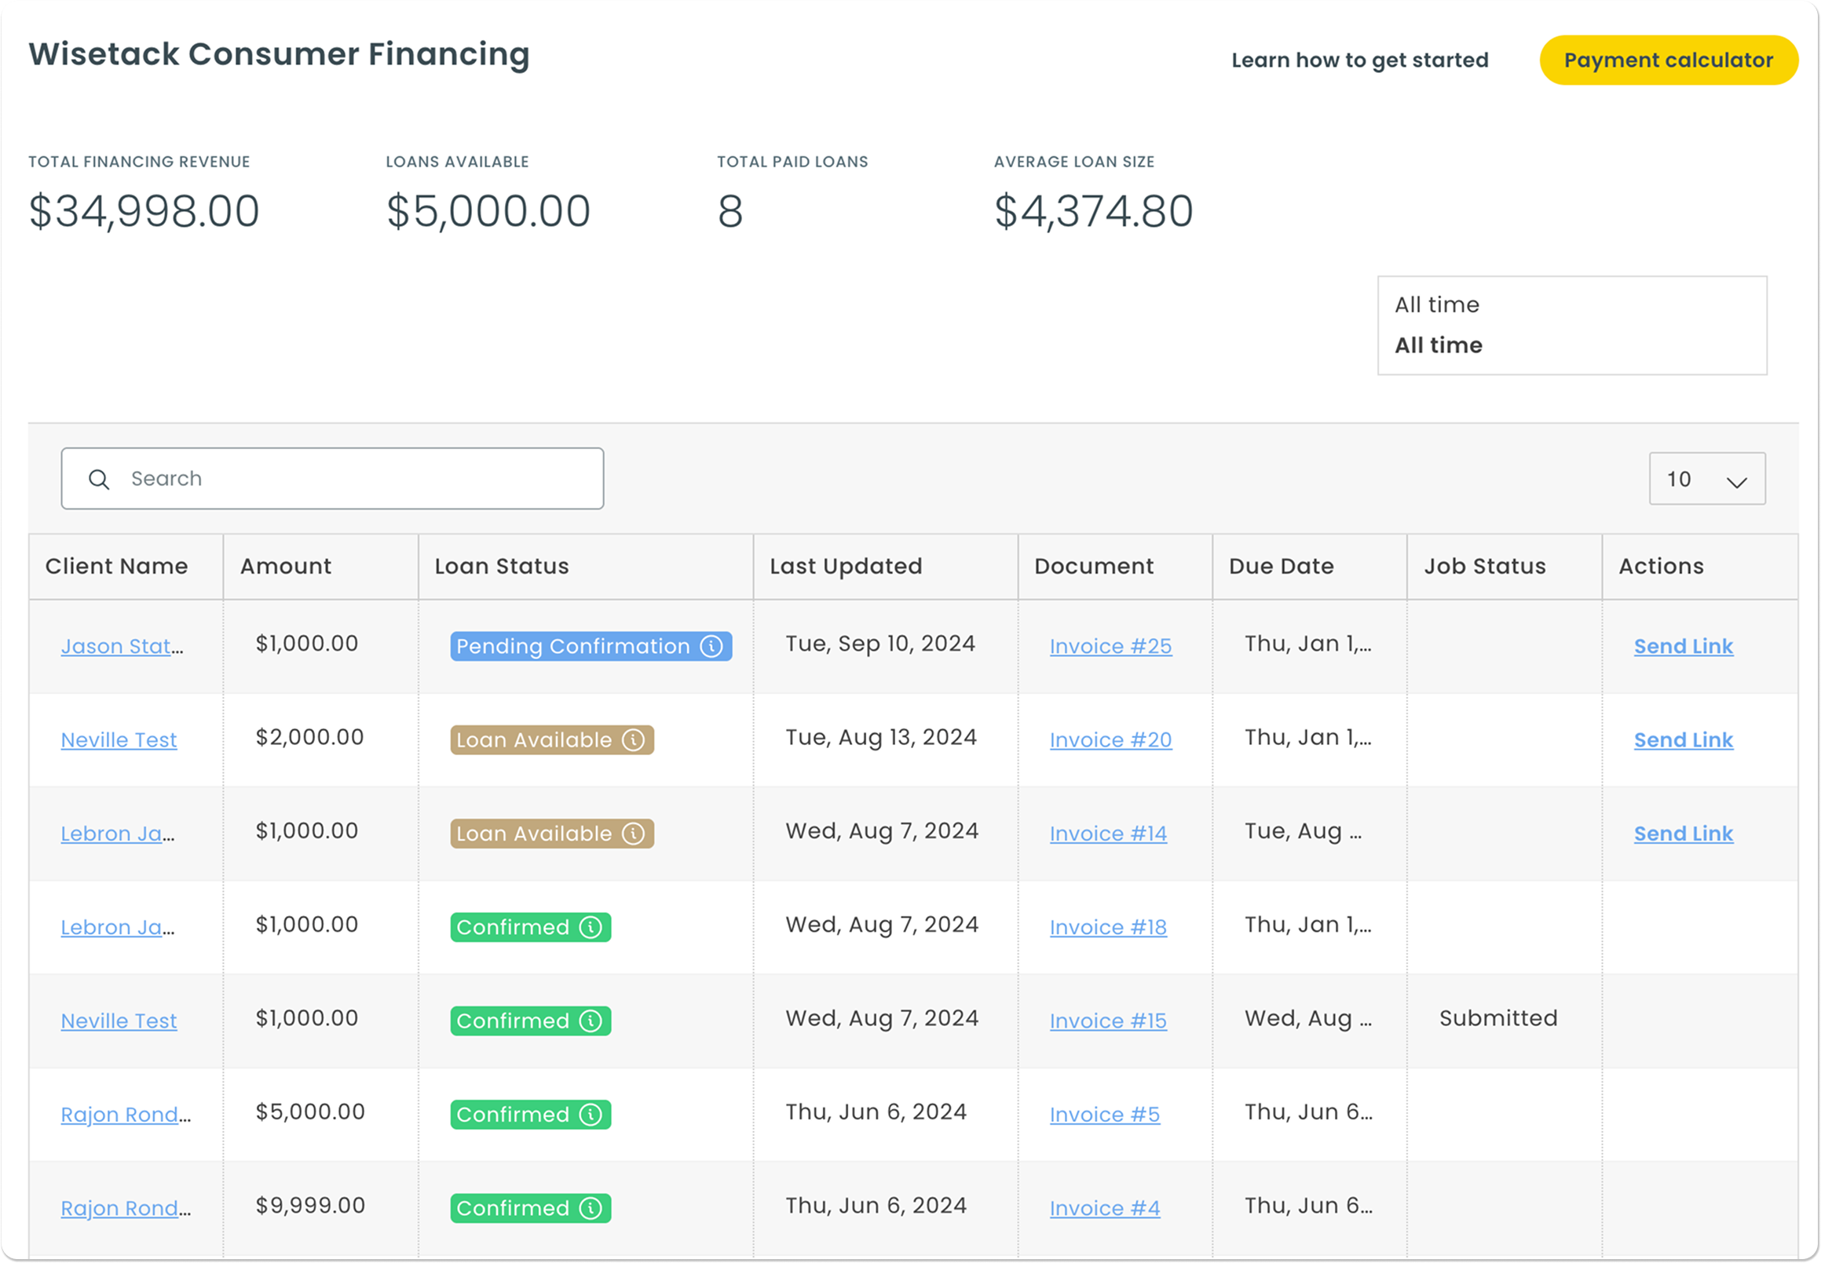Click Confirmed badge for Invoice #5

(531, 1114)
